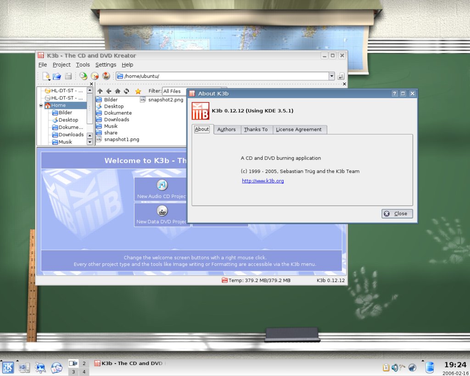The height and width of the screenshot is (376, 470).
Task: Click the New Project toolbar icon
Action: [x=46, y=76]
